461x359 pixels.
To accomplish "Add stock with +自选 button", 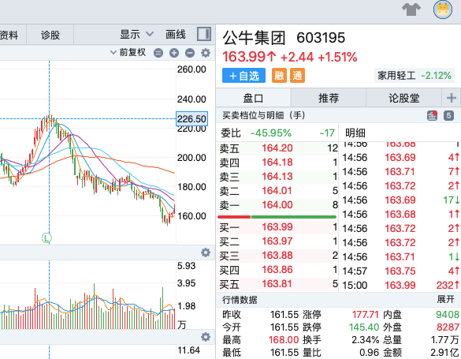I will (x=244, y=76).
